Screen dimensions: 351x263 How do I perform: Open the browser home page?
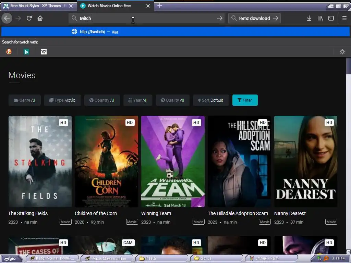(40, 18)
